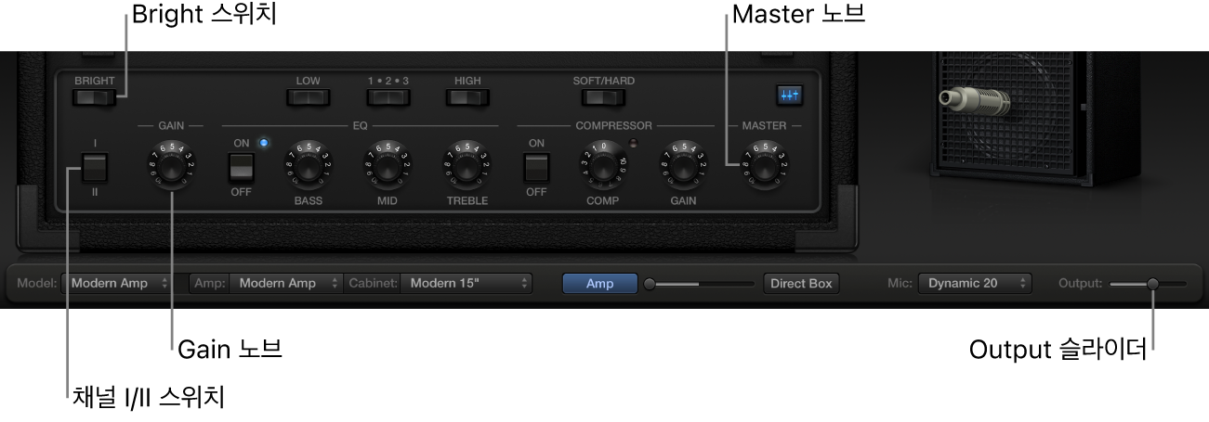This screenshot has height=422, width=1209.
Task: Click the Treble EQ knob
Action: [x=467, y=167]
